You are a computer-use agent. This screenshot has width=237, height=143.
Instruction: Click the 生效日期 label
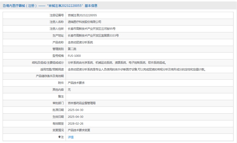(x=58, y=117)
